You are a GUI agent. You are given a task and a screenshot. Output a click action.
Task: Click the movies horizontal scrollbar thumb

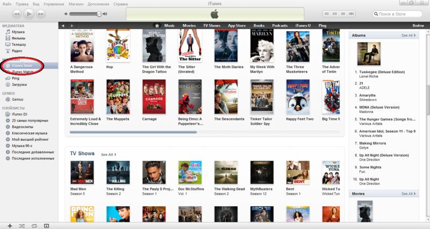pyautogui.click(x=133, y=132)
